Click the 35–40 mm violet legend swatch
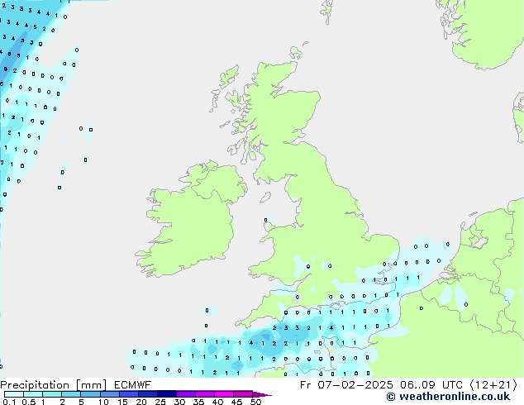The height and width of the screenshot is (405, 524). tap(205, 394)
